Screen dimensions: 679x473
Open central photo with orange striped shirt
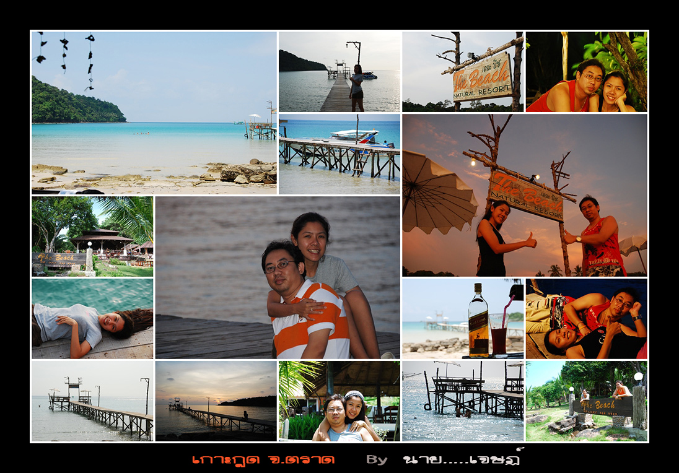click(x=278, y=277)
